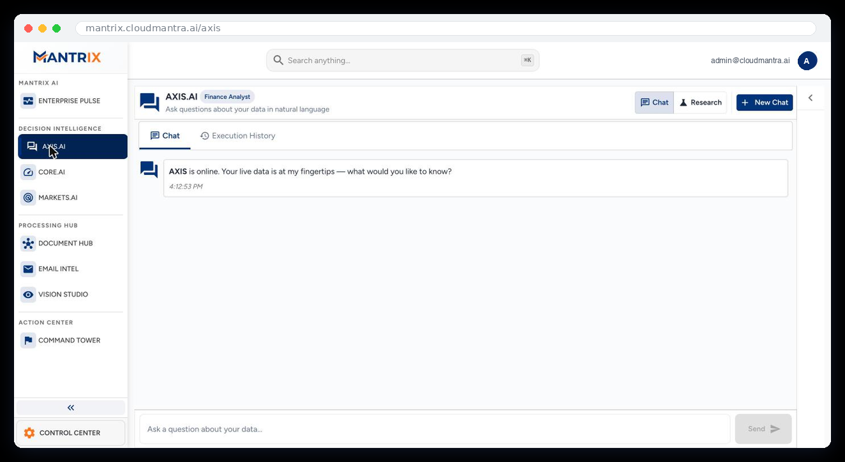
Task: Click the search magnifier icon
Action: 278,60
